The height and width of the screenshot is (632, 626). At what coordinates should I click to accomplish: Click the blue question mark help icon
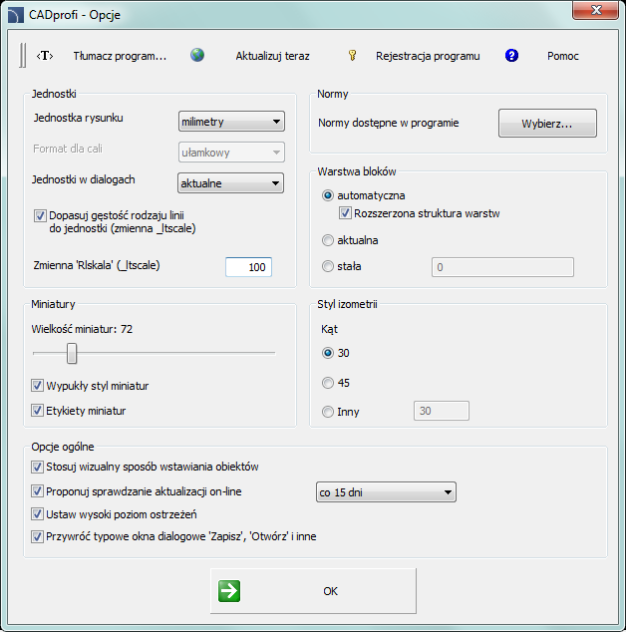511,55
